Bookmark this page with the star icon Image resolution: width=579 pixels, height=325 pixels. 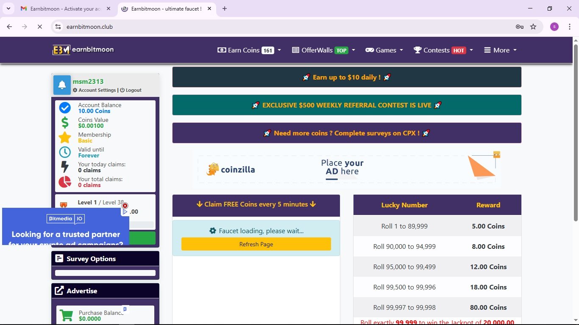(x=533, y=27)
